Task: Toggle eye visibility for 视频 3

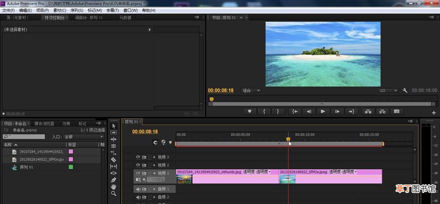Action: click(x=138, y=157)
